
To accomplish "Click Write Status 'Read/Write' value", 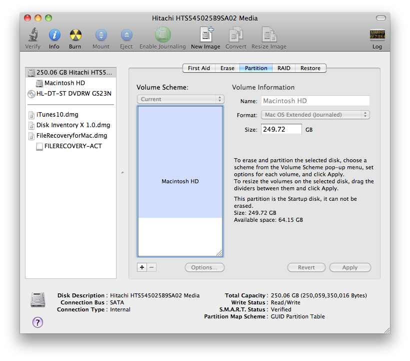I will (285, 302).
